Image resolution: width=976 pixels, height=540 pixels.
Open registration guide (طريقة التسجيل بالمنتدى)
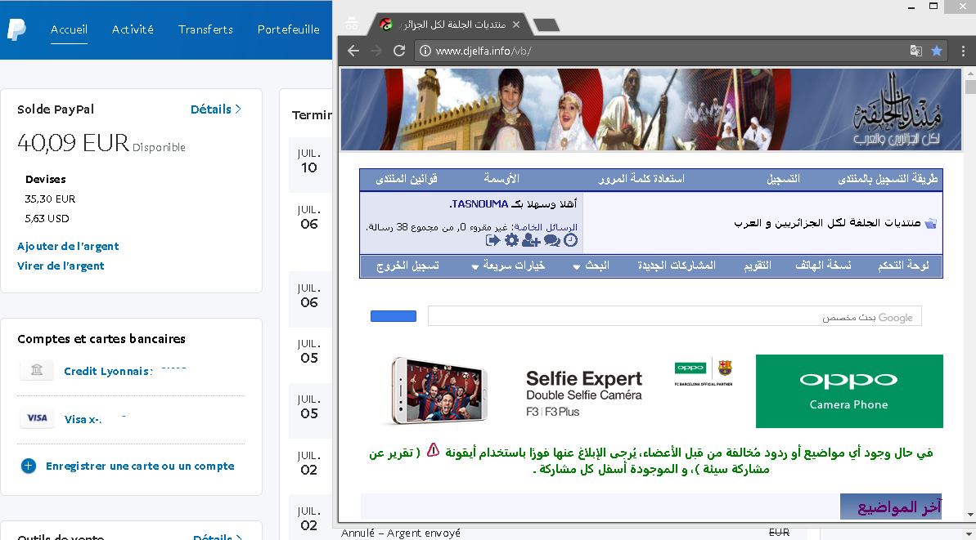click(888, 179)
